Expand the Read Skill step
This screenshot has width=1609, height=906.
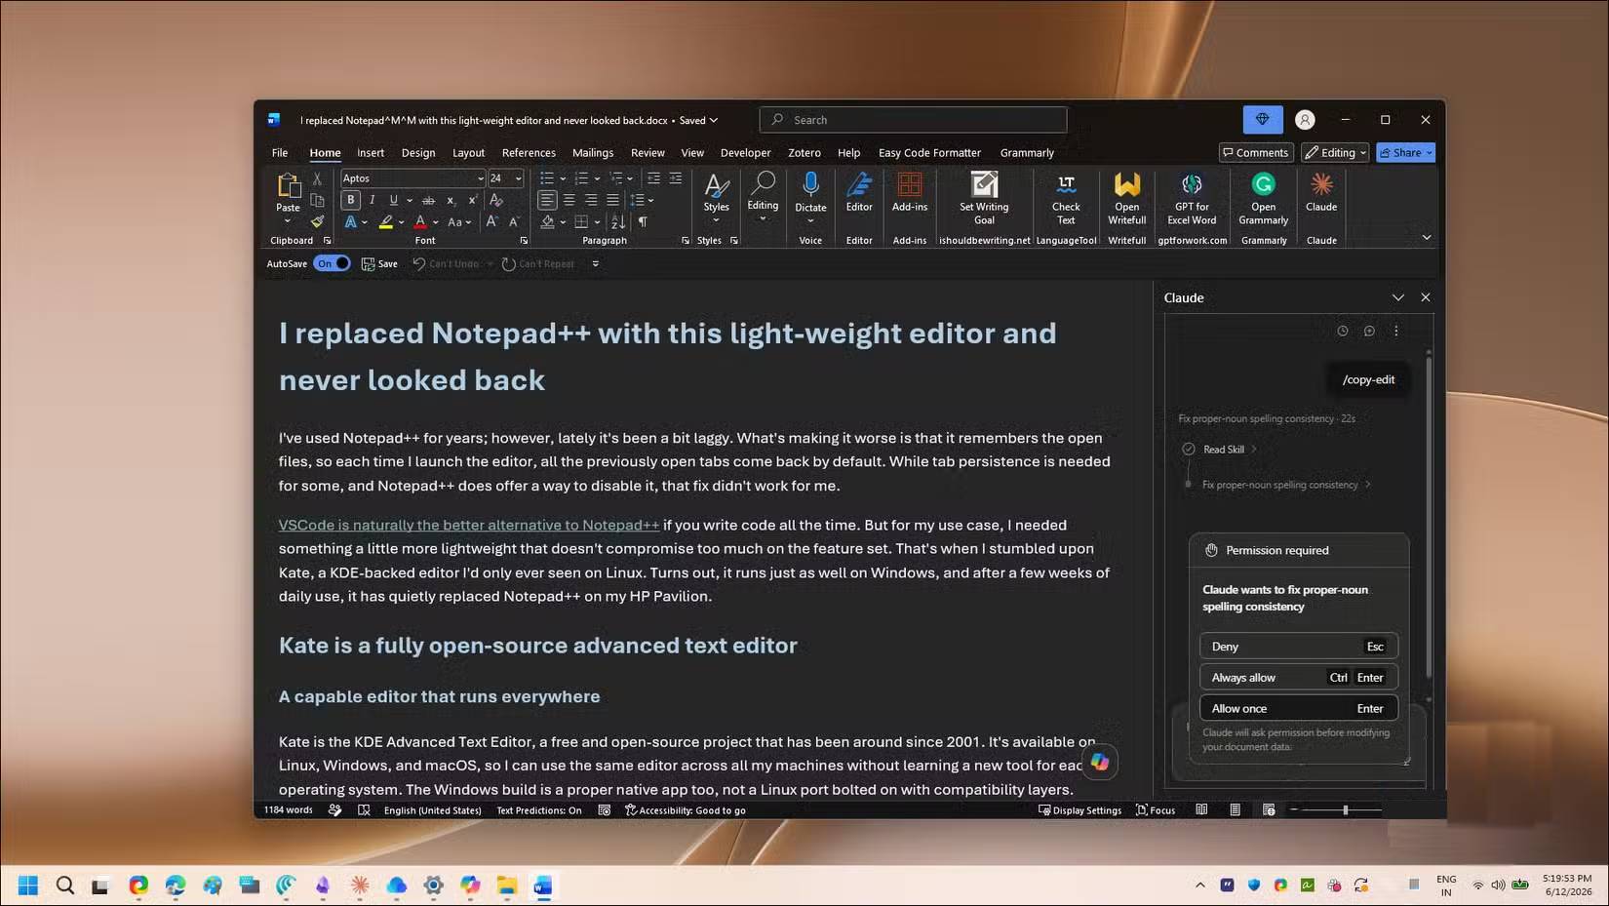tap(1232, 450)
